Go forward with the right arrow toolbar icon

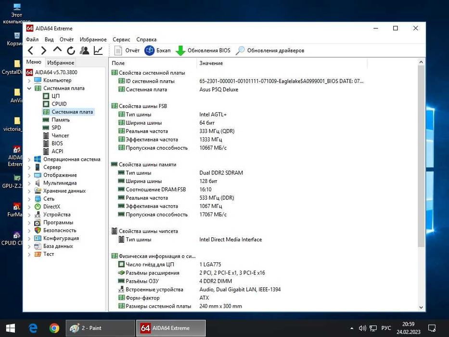43,51
